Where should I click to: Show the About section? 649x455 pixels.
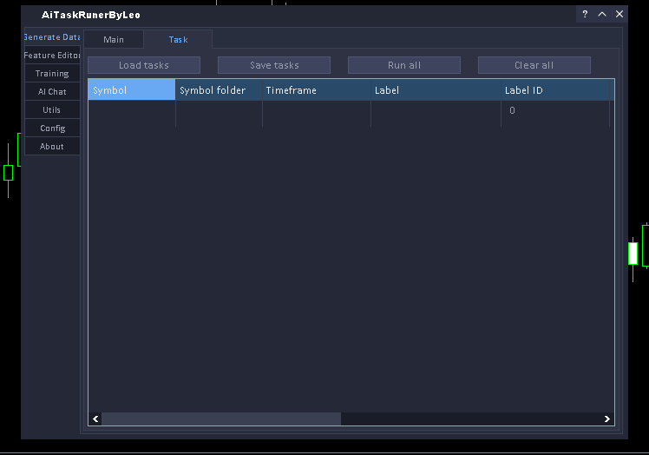pyautogui.click(x=52, y=147)
